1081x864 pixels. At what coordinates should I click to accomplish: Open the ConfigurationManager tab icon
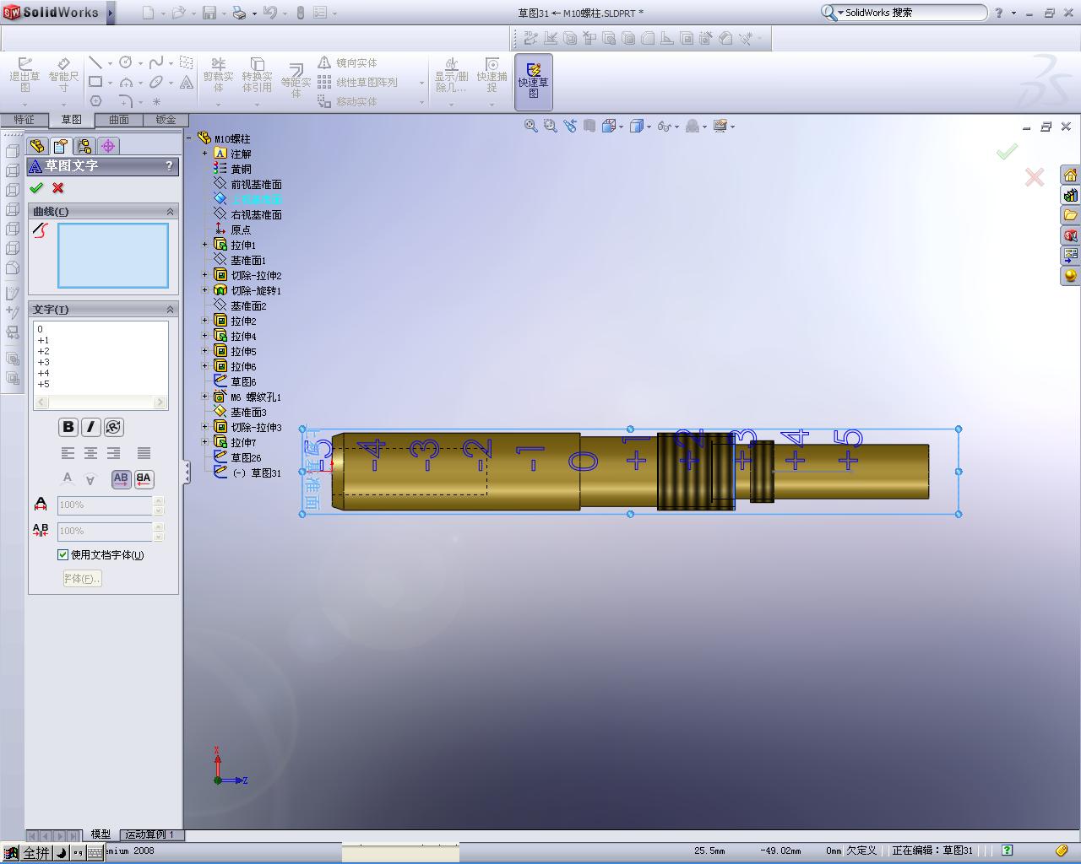pos(84,146)
